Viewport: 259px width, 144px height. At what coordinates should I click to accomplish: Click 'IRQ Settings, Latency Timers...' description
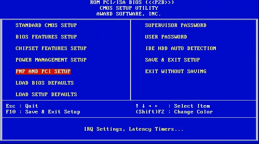[134, 129]
